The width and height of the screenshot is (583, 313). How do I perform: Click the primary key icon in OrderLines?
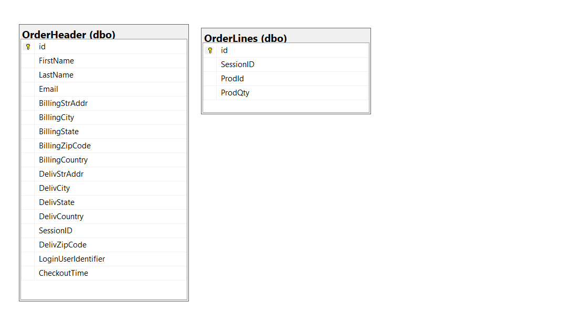pos(210,50)
